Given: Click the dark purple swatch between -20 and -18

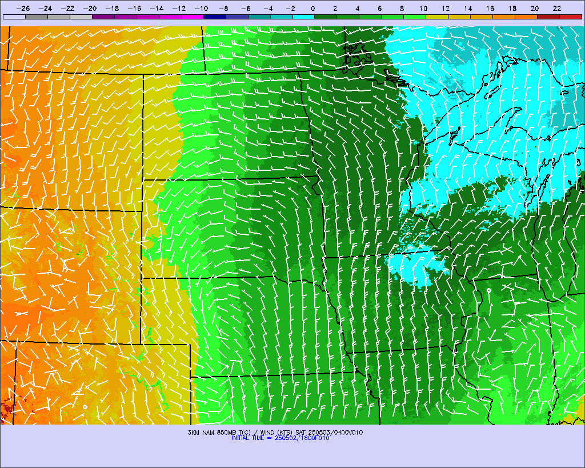Looking at the screenshot, I should tap(103, 17).
